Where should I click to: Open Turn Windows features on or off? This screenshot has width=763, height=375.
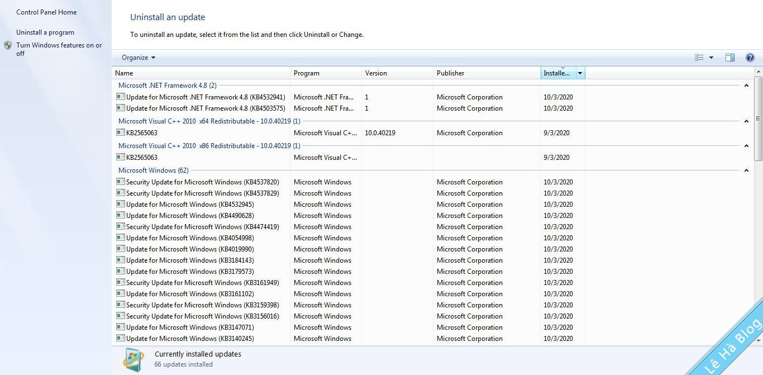[59, 49]
